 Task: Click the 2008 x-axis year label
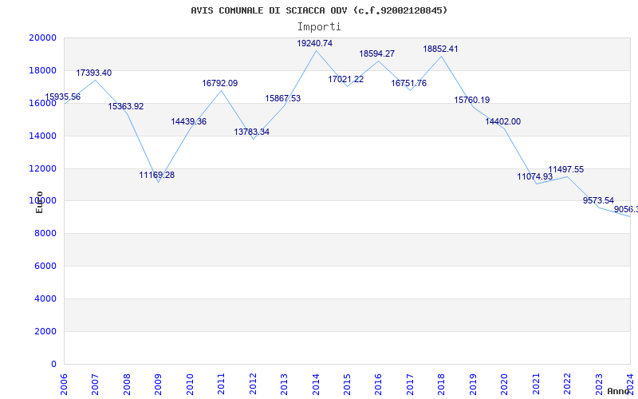(127, 384)
